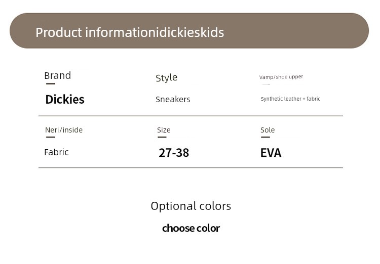Click the Synthetic leather + fabric text
The image size is (380, 264).
coord(291,99)
